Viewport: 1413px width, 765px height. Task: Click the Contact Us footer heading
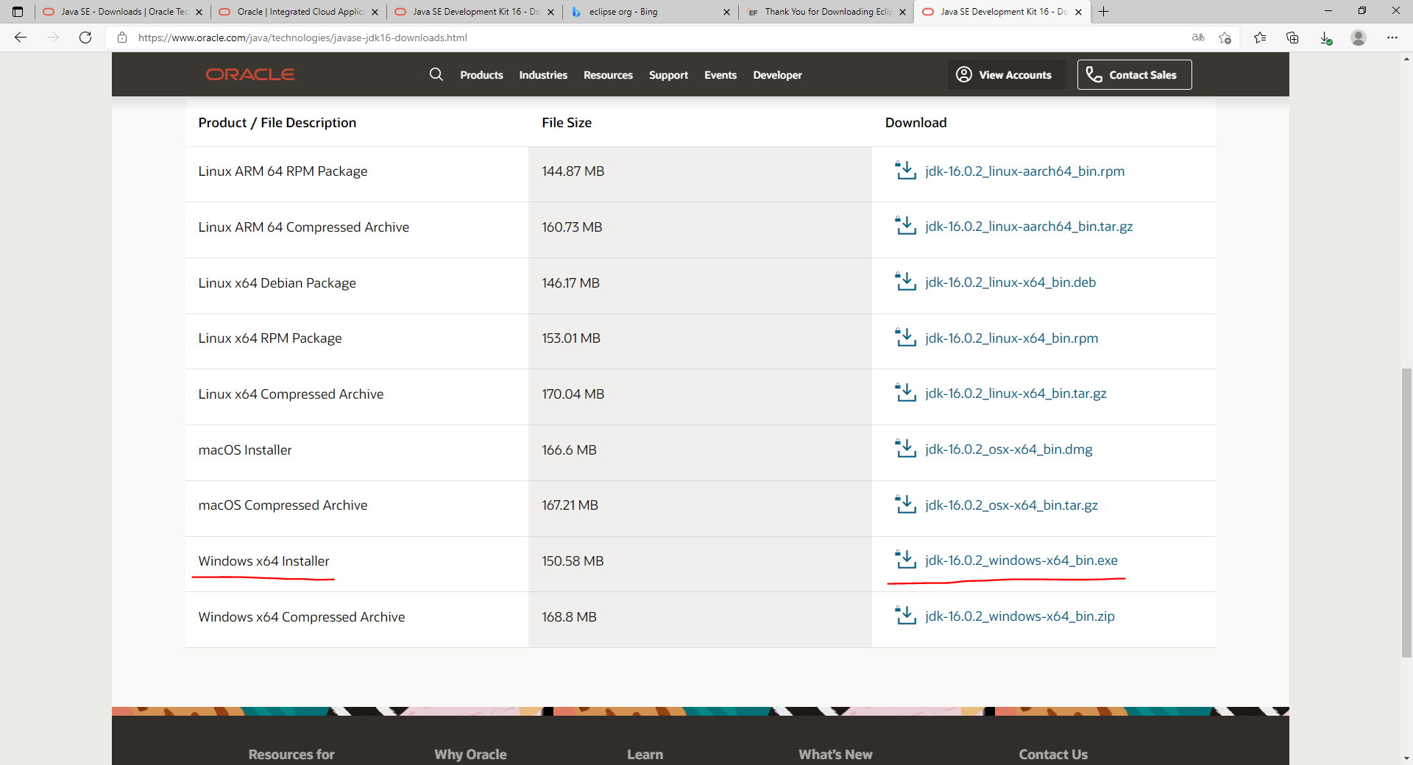pyautogui.click(x=1053, y=754)
